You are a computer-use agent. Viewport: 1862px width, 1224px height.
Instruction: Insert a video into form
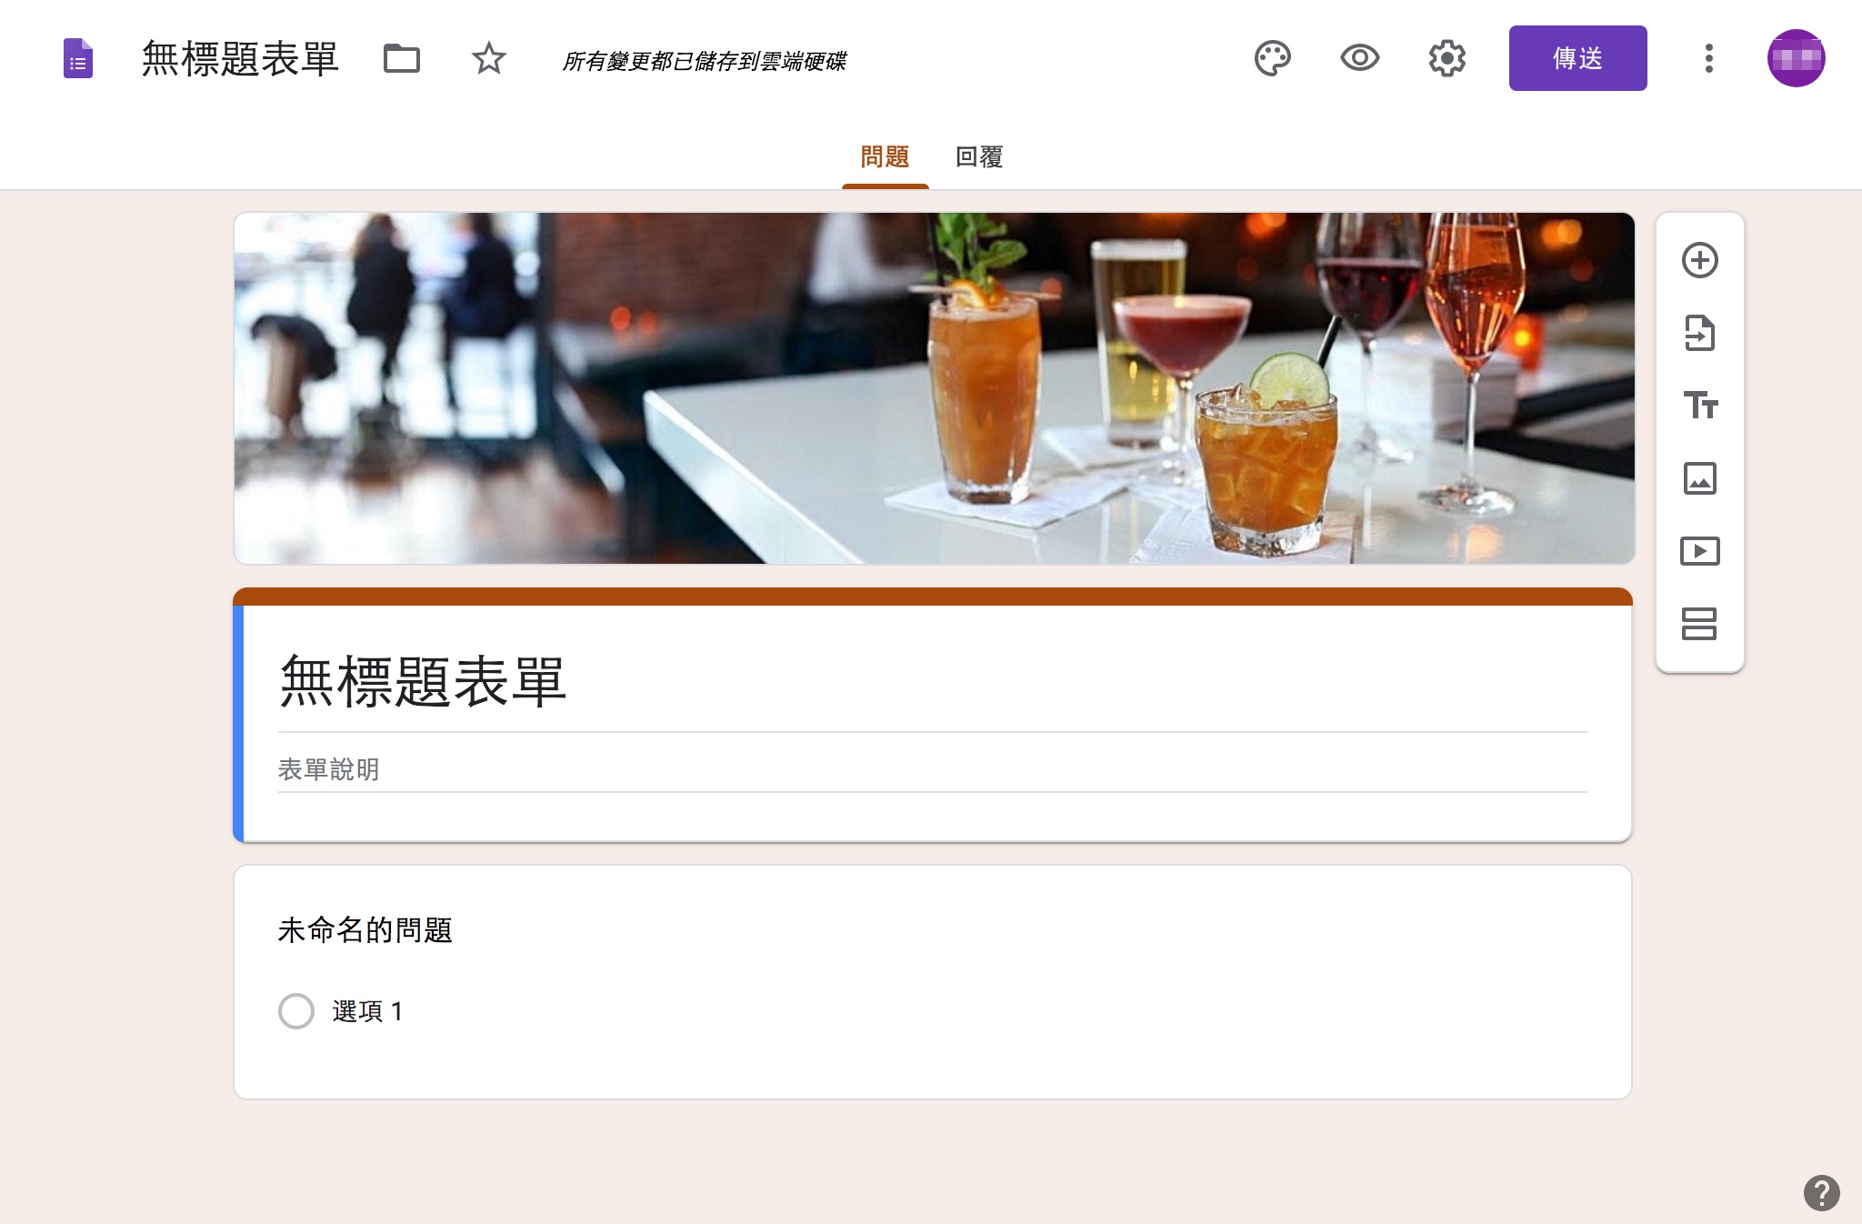tap(1700, 551)
